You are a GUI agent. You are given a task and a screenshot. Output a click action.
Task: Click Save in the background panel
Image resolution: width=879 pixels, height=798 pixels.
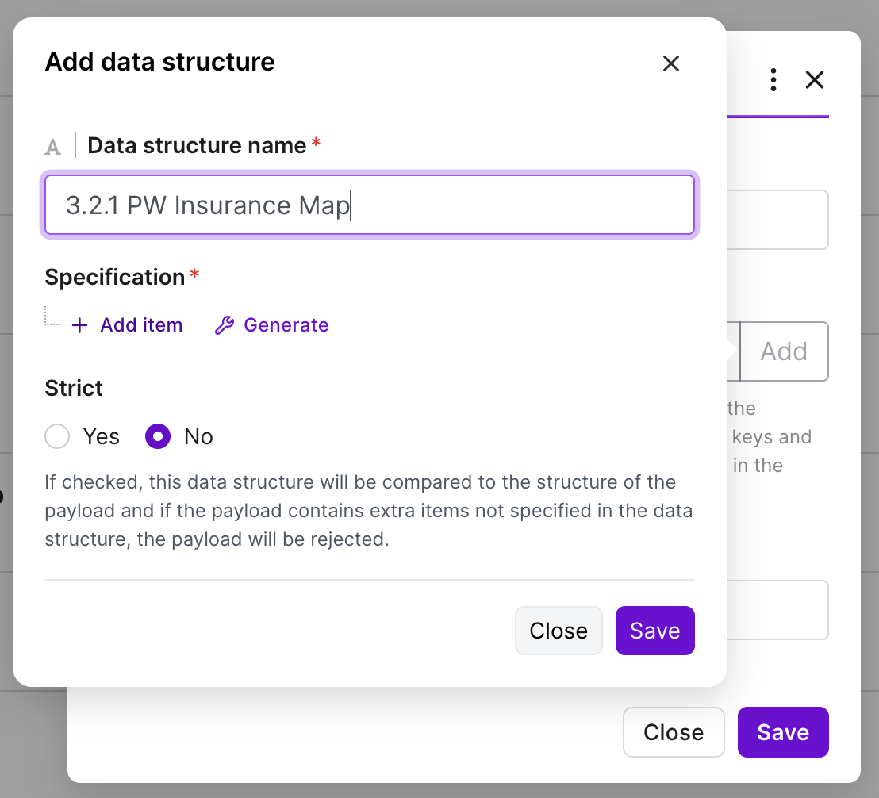(782, 732)
